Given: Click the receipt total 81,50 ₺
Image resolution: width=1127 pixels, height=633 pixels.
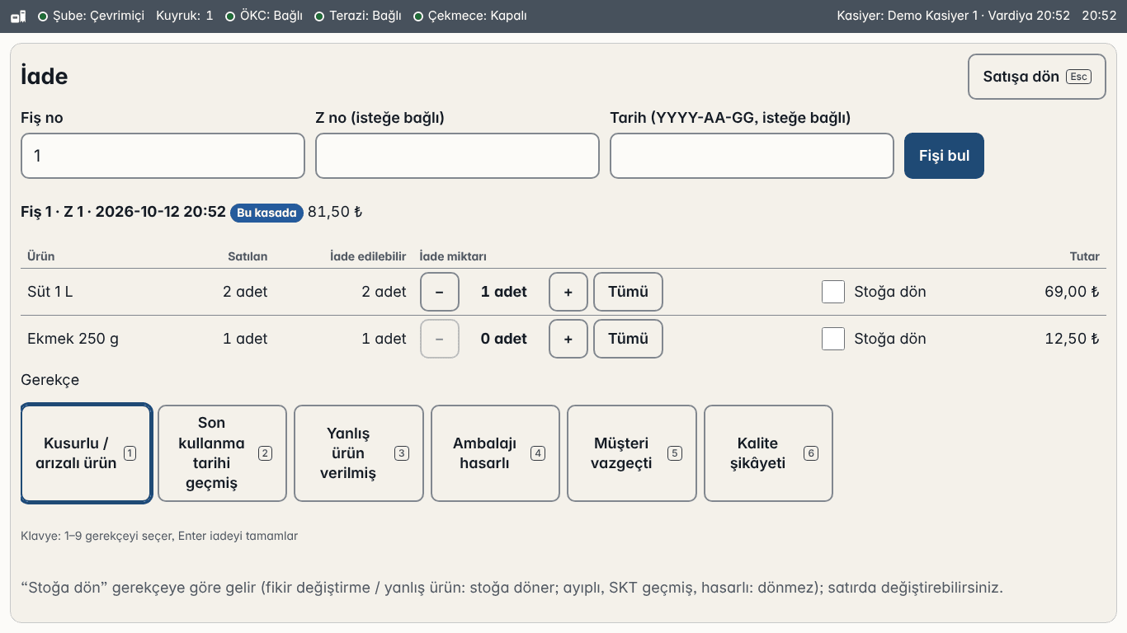Looking at the screenshot, I should pyautogui.click(x=335, y=212).
